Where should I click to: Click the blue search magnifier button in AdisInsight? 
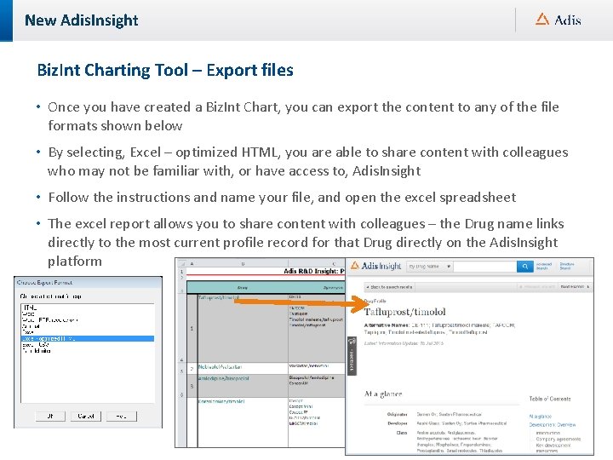[x=524, y=267]
